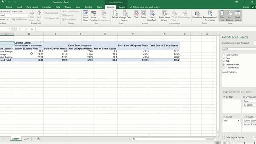Click the horizontal scrollbar right arrow
The width and height of the screenshot is (256, 144).
coord(215,139)
